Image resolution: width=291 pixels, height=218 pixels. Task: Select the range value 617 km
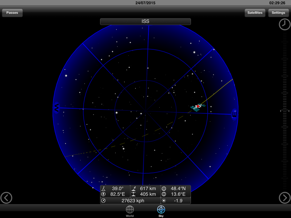pyautogui.click(x=148, y=189)
